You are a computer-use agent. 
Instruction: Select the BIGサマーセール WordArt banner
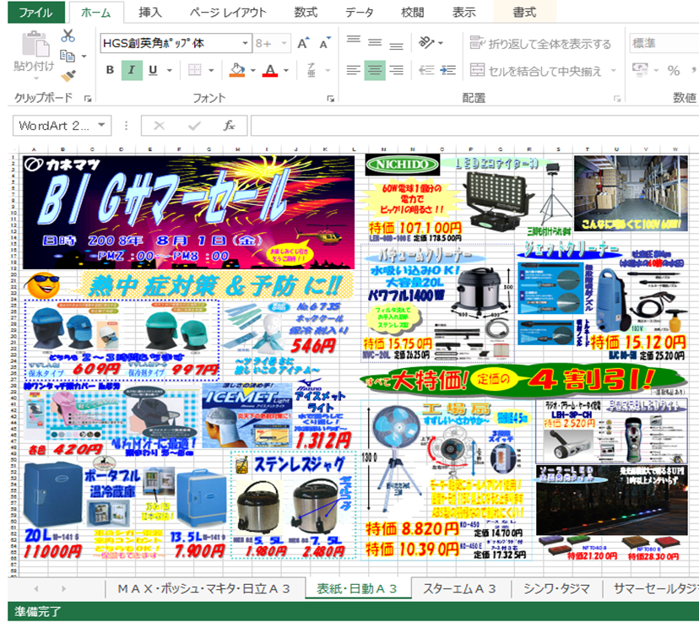[x=165, y=198]
